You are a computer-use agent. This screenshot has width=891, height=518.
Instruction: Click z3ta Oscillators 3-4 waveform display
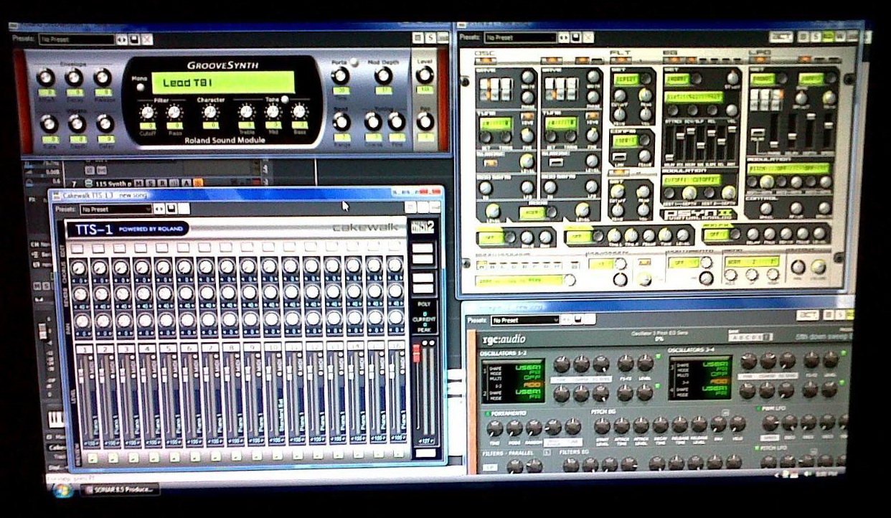(x=699, y=377)
